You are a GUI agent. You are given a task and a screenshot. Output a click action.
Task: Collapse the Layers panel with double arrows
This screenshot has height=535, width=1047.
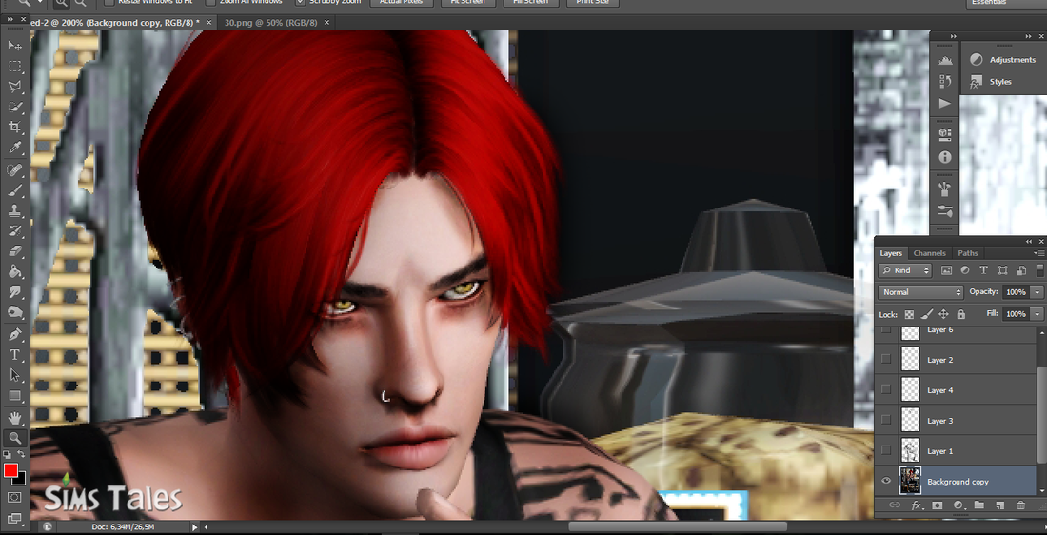click(1030, 241)
